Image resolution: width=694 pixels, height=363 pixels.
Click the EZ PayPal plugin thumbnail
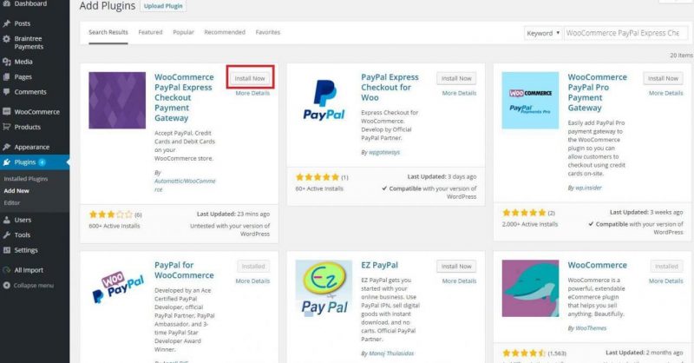click(x=324, y=288)
